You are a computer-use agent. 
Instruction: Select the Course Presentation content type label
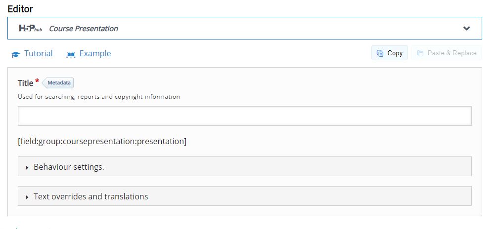point(84,29)
